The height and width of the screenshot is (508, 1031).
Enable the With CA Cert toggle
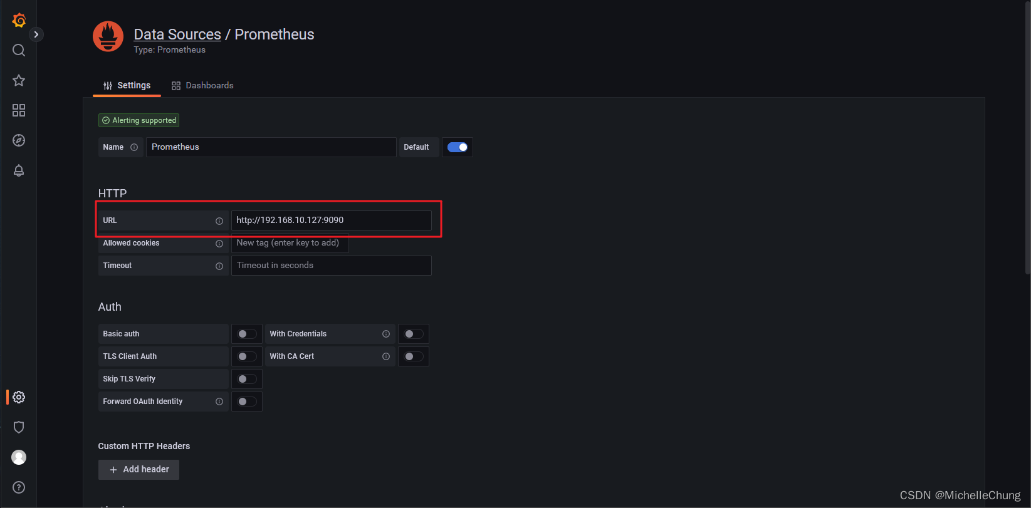414,356
